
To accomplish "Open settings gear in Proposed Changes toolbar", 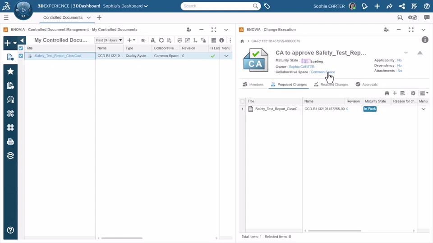I will pyautogui.click(x=413, y=93).
